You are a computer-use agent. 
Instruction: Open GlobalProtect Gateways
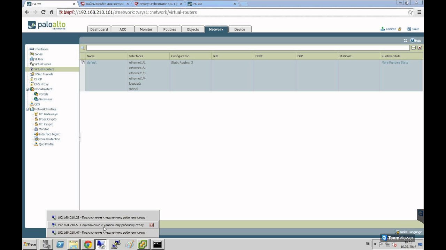tap(45, 99)
